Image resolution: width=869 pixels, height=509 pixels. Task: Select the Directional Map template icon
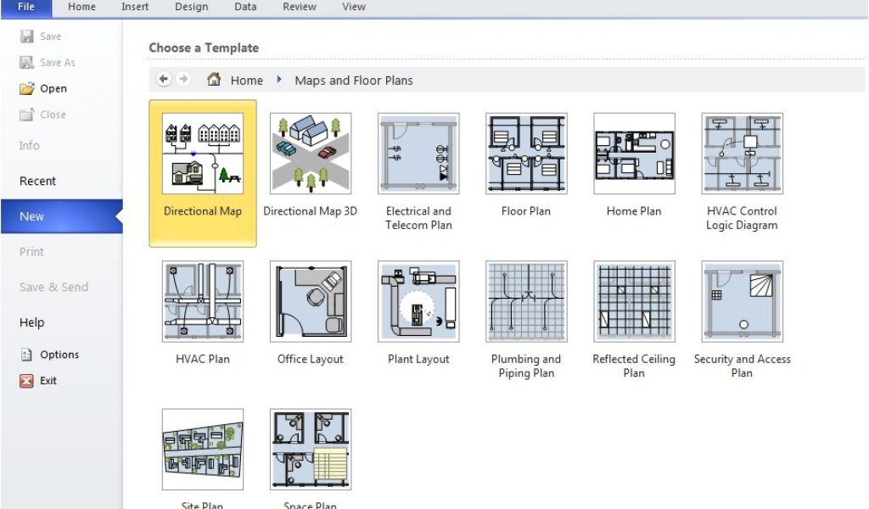[x=202, y=154]
